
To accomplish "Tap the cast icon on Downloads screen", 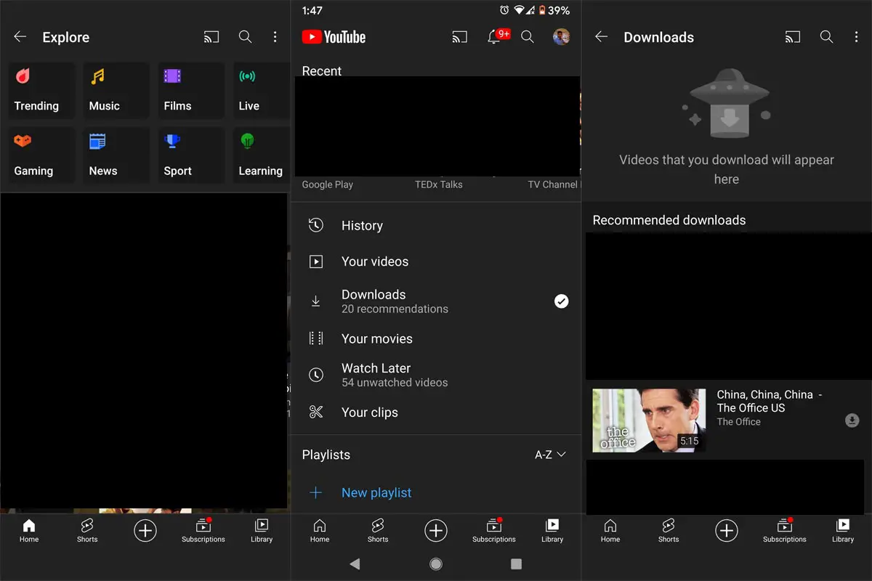I will [x=793, y=37].
